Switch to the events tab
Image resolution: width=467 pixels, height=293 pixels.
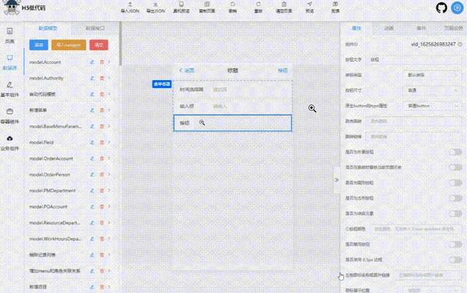[x=421, y=28]
